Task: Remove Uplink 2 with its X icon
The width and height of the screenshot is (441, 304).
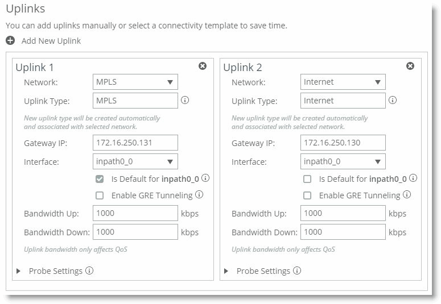Action: tap(410, 66)
